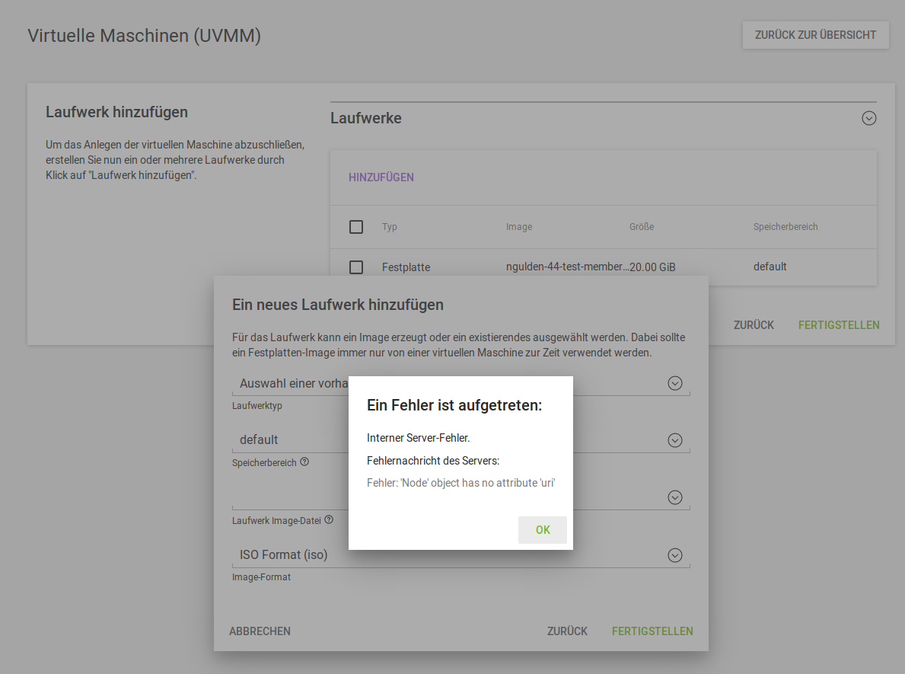Click ZURÜCK in the new drive dialog

coord(567,631)
